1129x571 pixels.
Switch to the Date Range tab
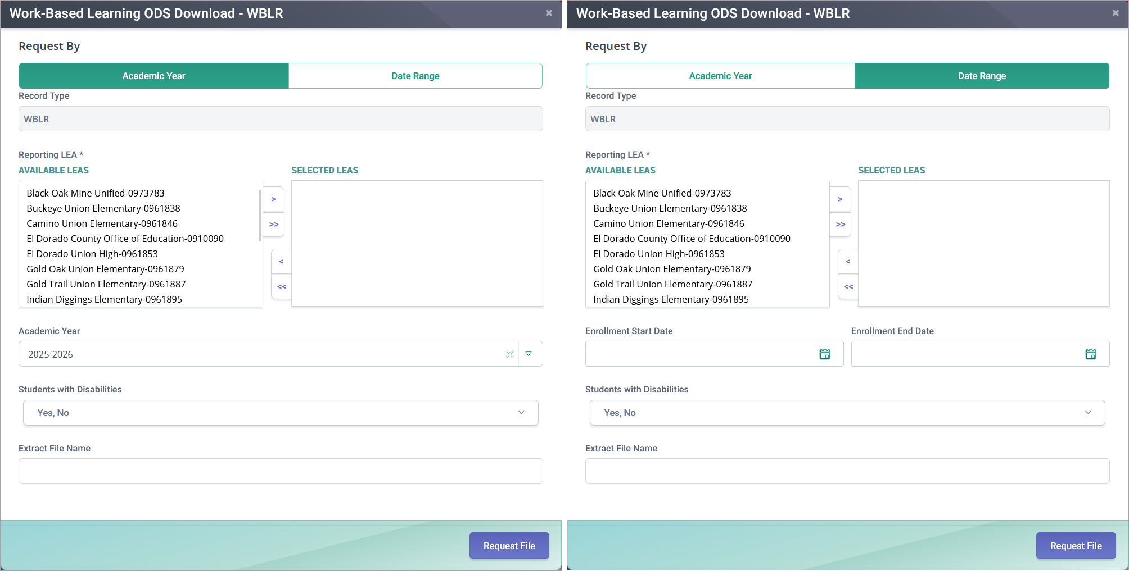click(416, 75)
